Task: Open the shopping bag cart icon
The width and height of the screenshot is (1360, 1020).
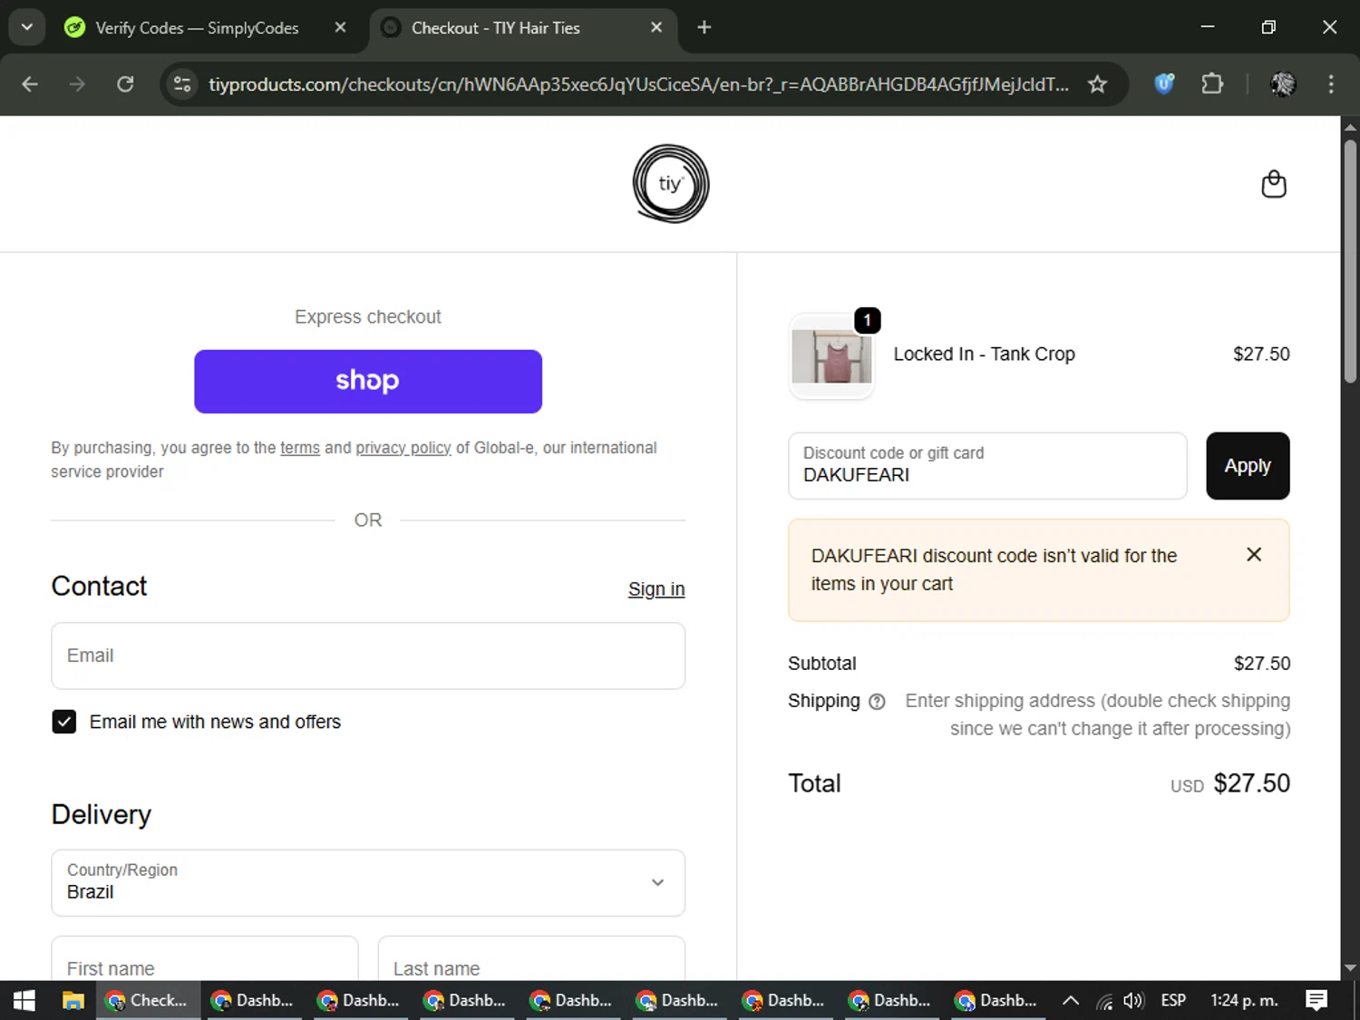Action: tap(1274, 184)
